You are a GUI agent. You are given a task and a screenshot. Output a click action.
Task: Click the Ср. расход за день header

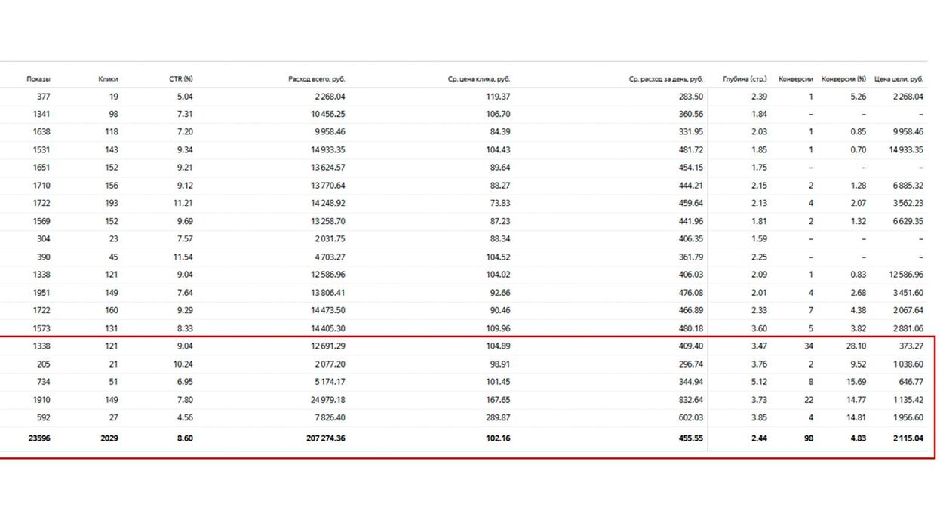[x=666, y=79]
